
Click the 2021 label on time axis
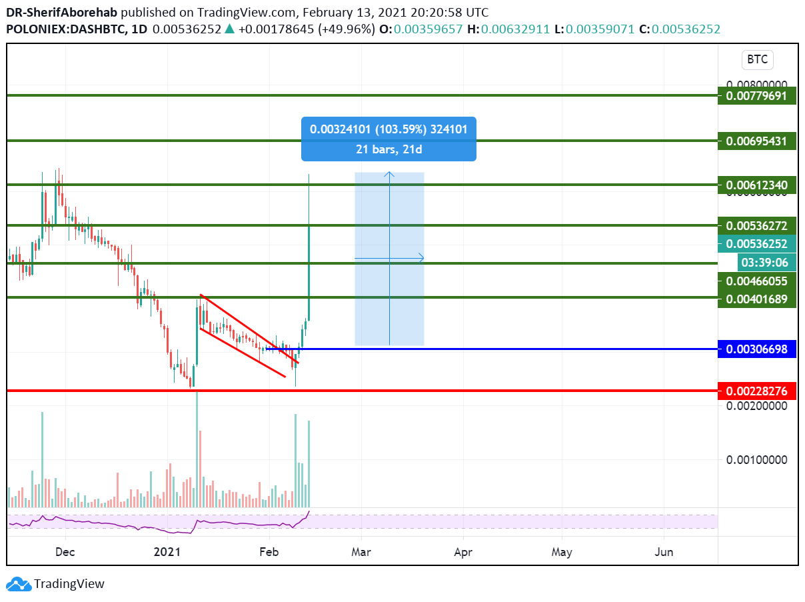point(167,552)
